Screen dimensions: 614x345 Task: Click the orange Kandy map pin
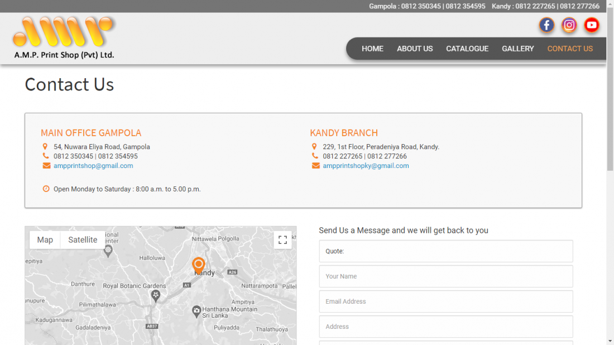[199, 266]
